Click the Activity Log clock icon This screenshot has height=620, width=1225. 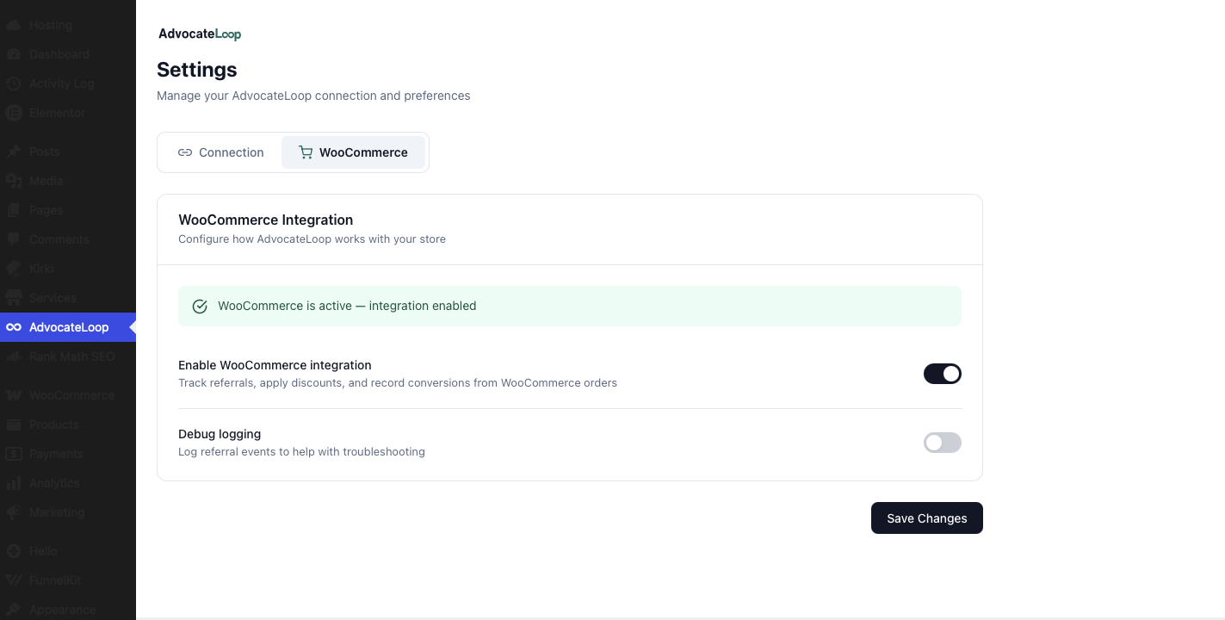click(x=14, y=84)
